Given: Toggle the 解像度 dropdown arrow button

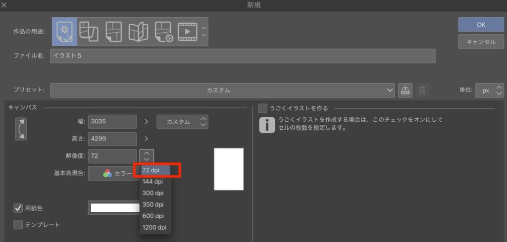Looking at the screenshot, I should tap(147, 156).
